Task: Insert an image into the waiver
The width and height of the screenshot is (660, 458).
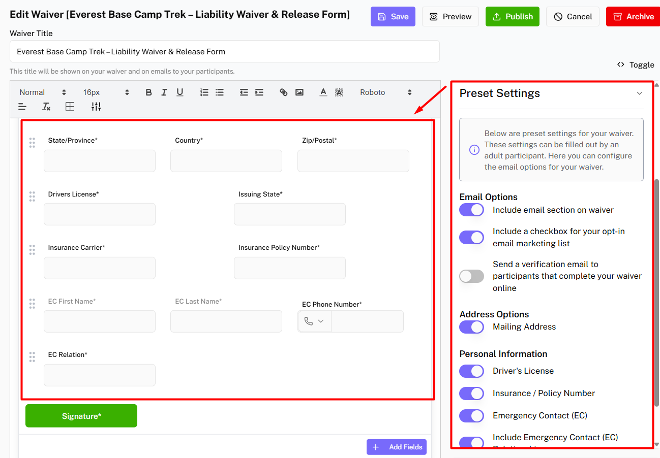Action: coord(299,92)
